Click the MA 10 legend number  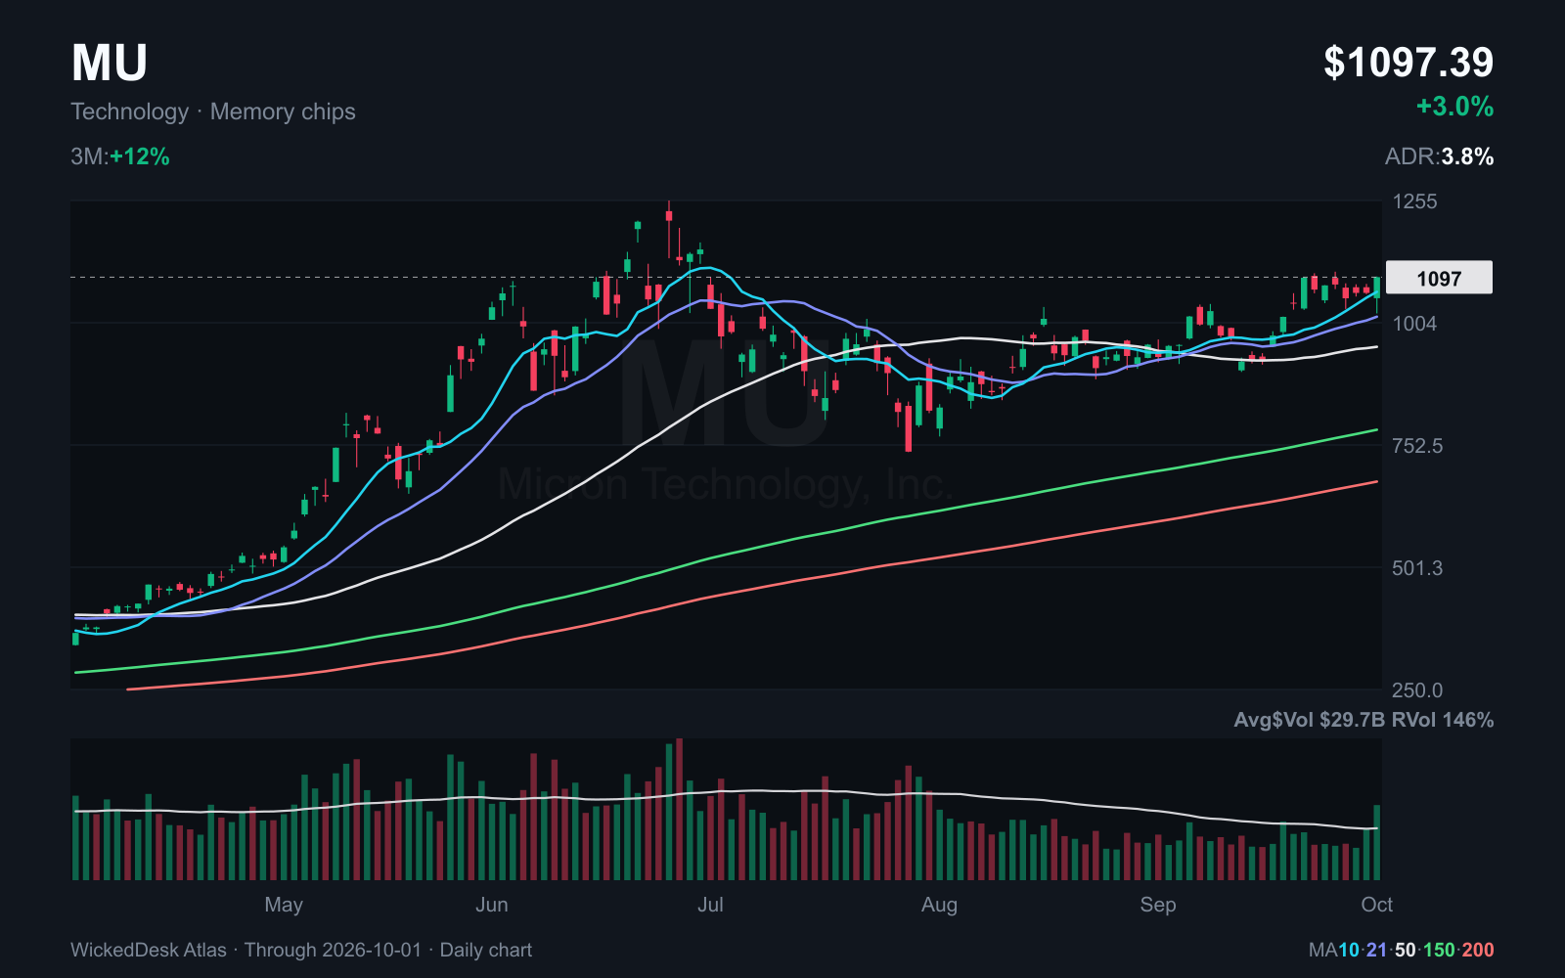pyautogui.click(x=1349, y=950)
